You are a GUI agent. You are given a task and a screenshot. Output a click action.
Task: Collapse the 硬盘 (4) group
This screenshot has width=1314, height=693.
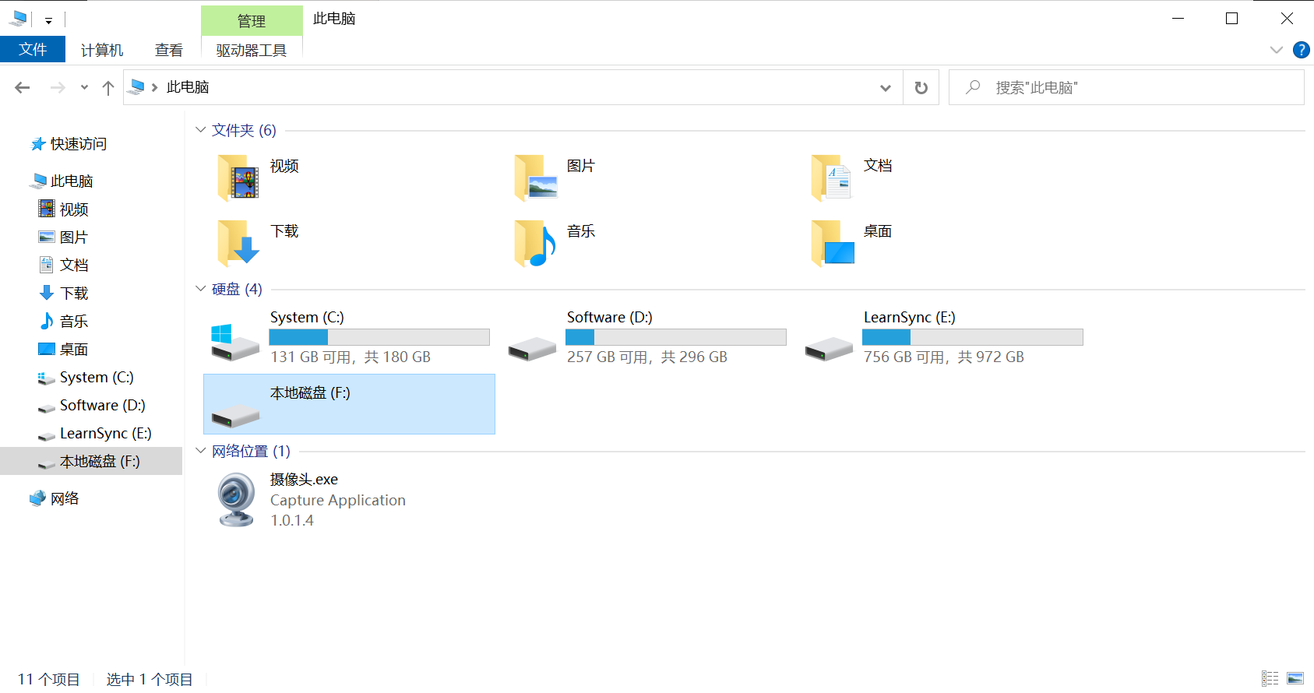click(201, 289)
